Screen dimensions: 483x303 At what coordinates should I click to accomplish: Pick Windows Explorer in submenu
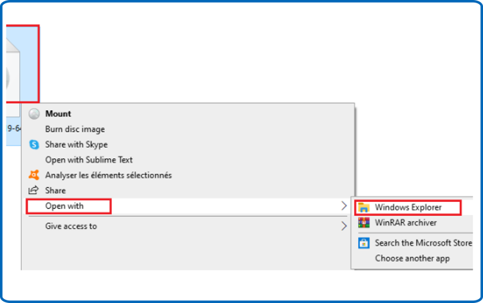coord(408,207)
